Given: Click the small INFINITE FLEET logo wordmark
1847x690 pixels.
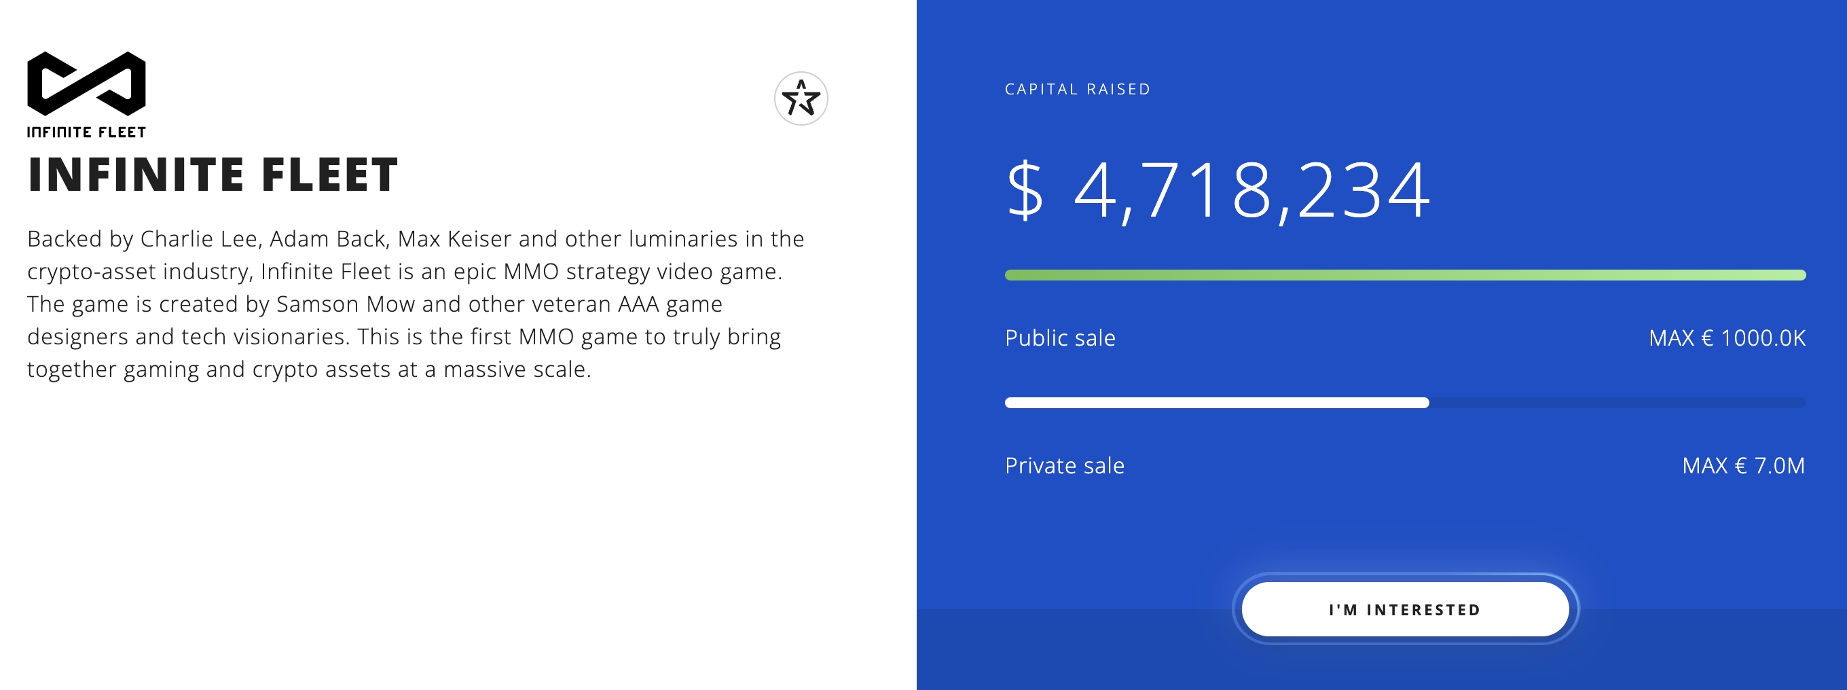Looking at the screenshot, I should 87,132.
